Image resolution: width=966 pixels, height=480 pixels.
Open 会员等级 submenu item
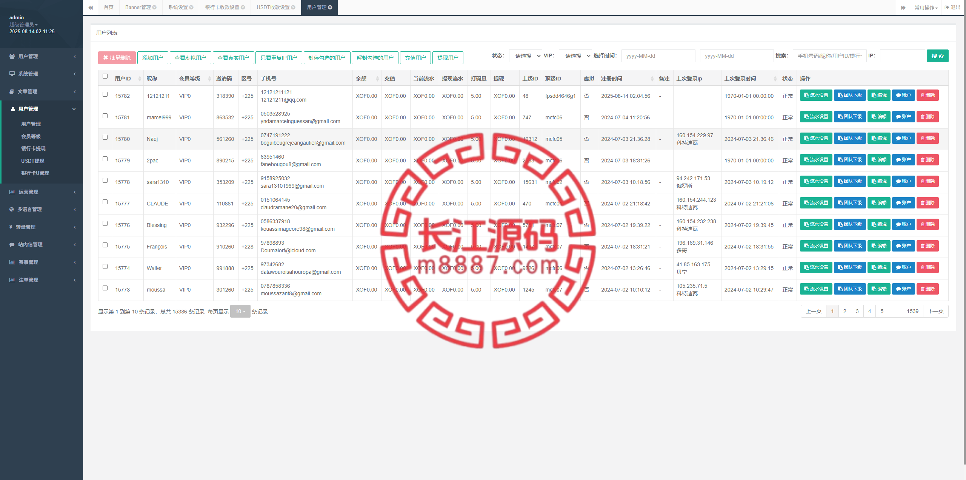pyautogui.click(x=31, y=136)
